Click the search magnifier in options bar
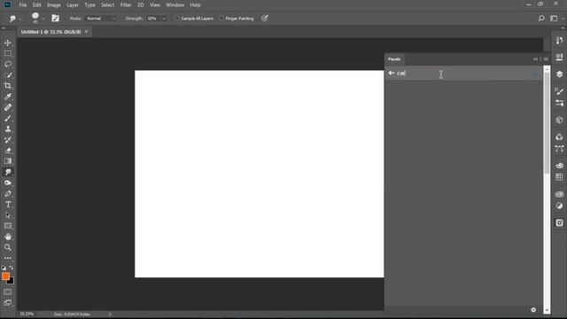Image resolution: width=567 pixels, height=319 pixels. [x=541, y=18]
